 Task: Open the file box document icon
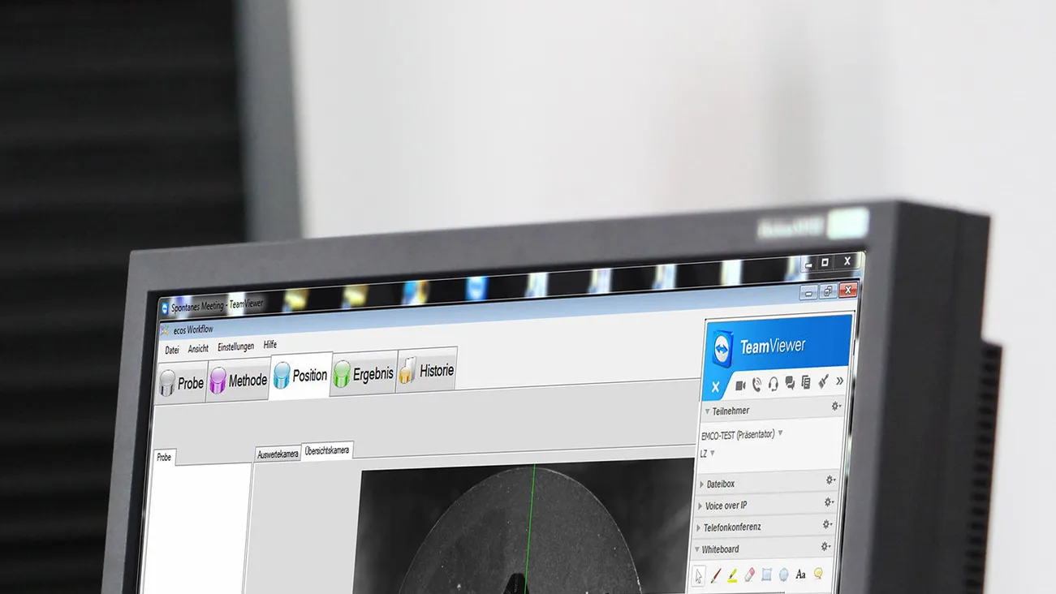click(806, 382)
